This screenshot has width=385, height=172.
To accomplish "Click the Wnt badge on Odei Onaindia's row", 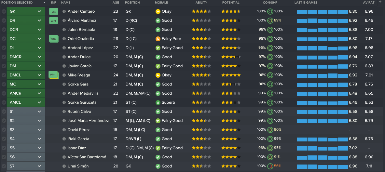I will click(x=53, y=39).
